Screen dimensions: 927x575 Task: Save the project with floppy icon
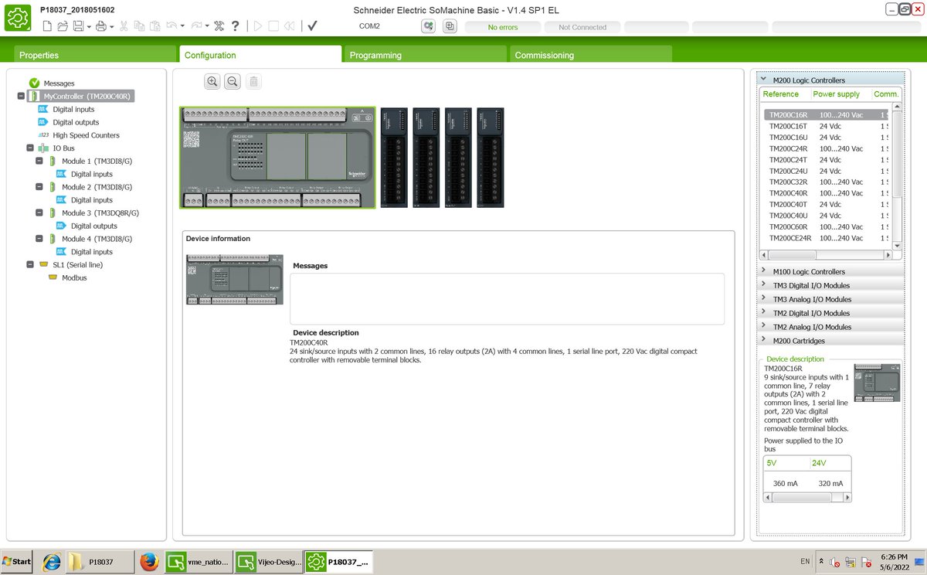[78, 26]
